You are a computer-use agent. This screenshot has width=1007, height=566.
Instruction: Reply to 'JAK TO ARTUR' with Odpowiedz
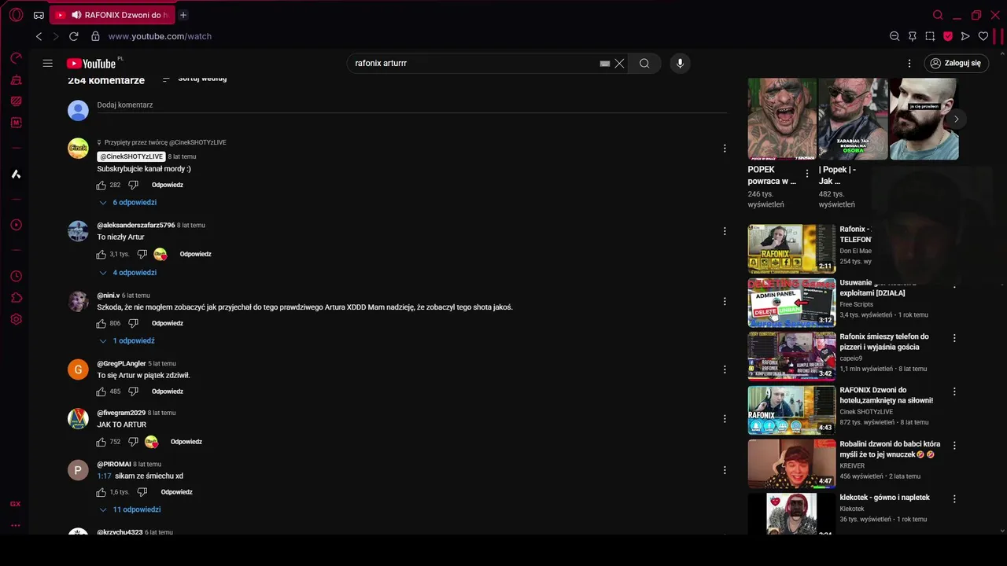coord(186,442)
